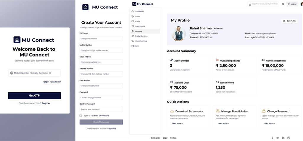Click Rahul Sharma's profile photo

178,34
